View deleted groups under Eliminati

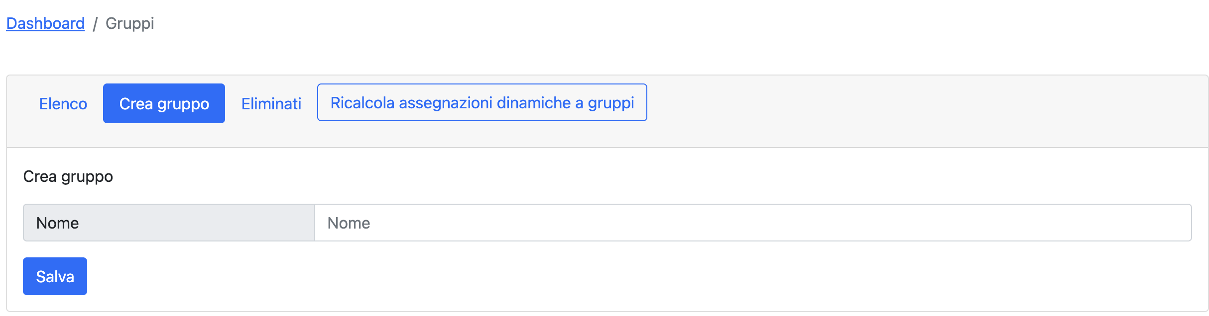pyautogui.click(x=271, y=103)
